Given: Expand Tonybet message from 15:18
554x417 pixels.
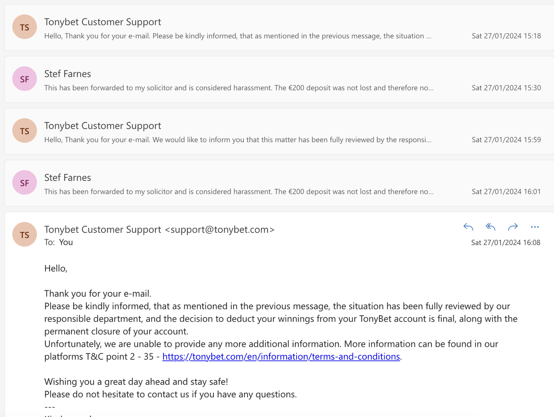Looking at the screenshot, I should [x=103, y=22].
